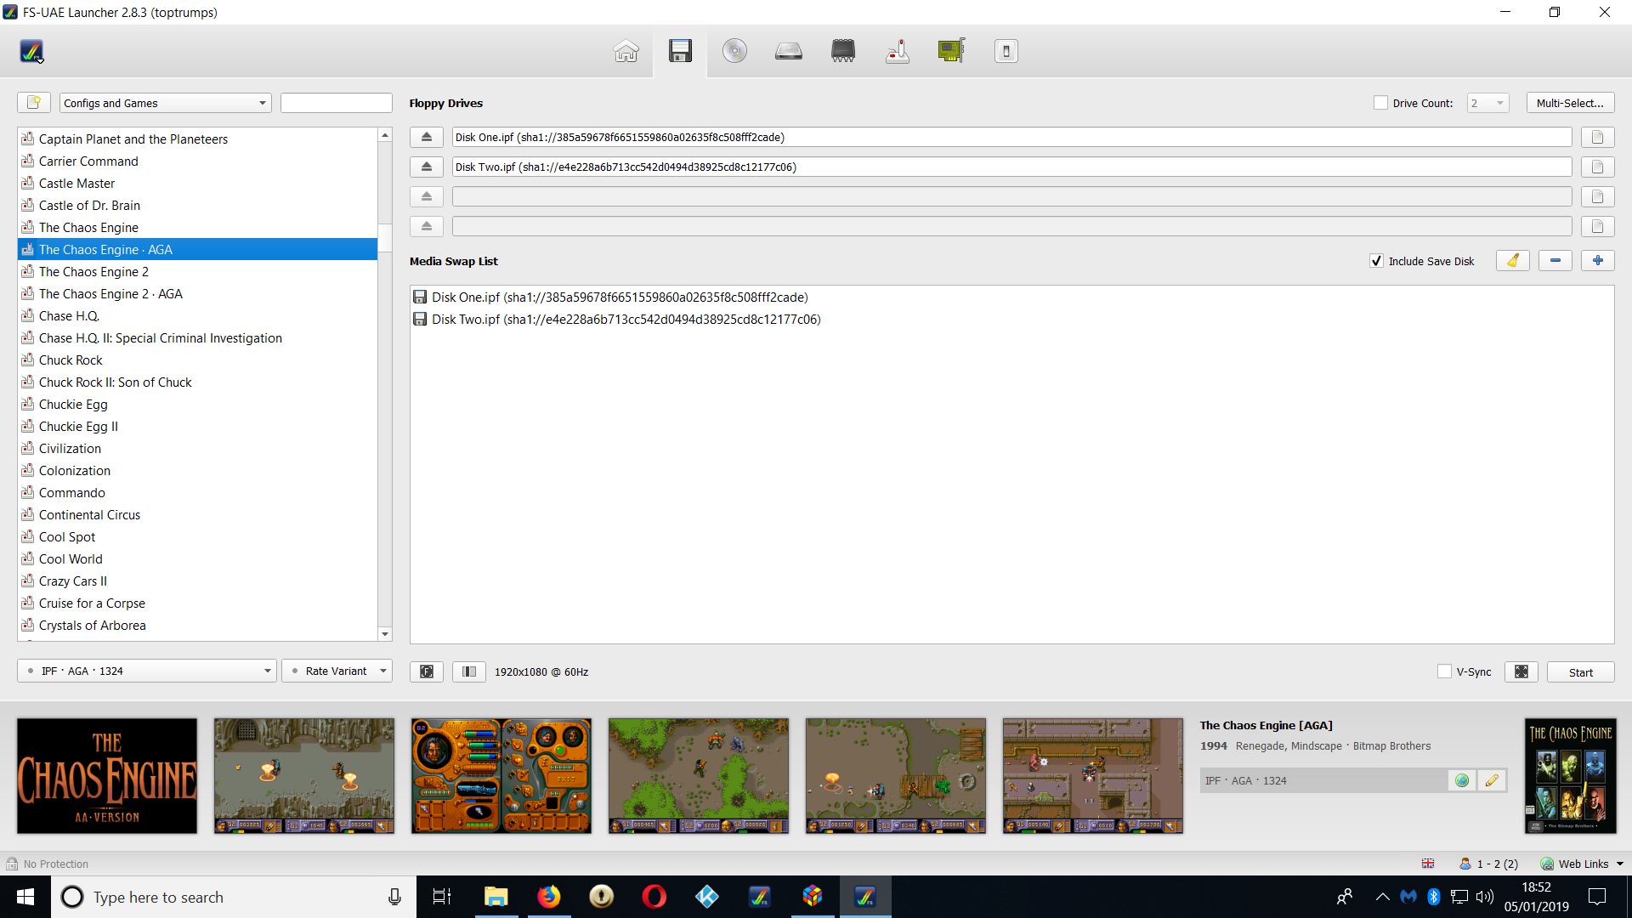
Task: Toggle the Drive Count checkbox
Action: coord(1380,103)
